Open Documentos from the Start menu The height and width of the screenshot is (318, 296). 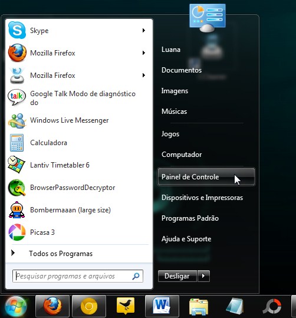coord(182,70)
